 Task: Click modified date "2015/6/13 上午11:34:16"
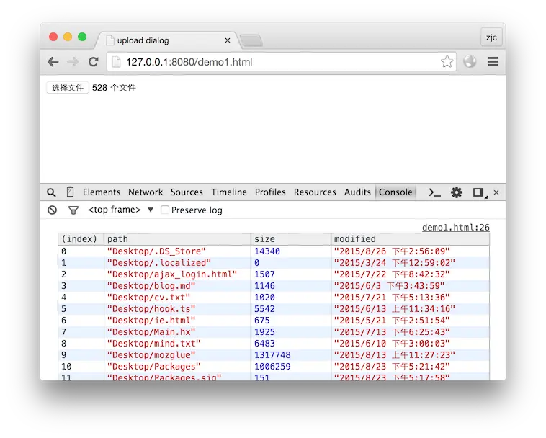[x=395, y=308]
